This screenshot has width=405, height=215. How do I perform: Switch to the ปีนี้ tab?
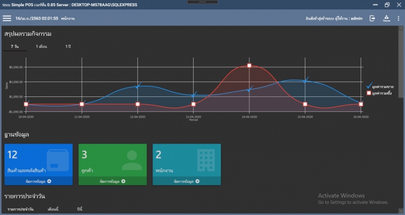click(x=80, y=209)
